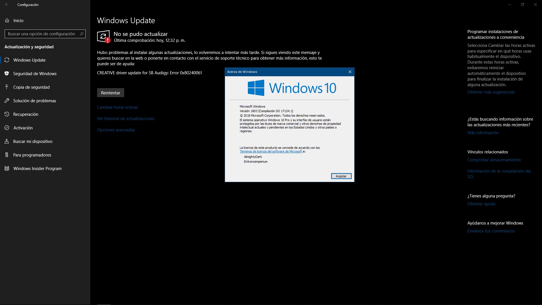The height and width of the screenshot is (305, 542).
Task: Click the Inicio home icon
Action: (x=7, y=21)
